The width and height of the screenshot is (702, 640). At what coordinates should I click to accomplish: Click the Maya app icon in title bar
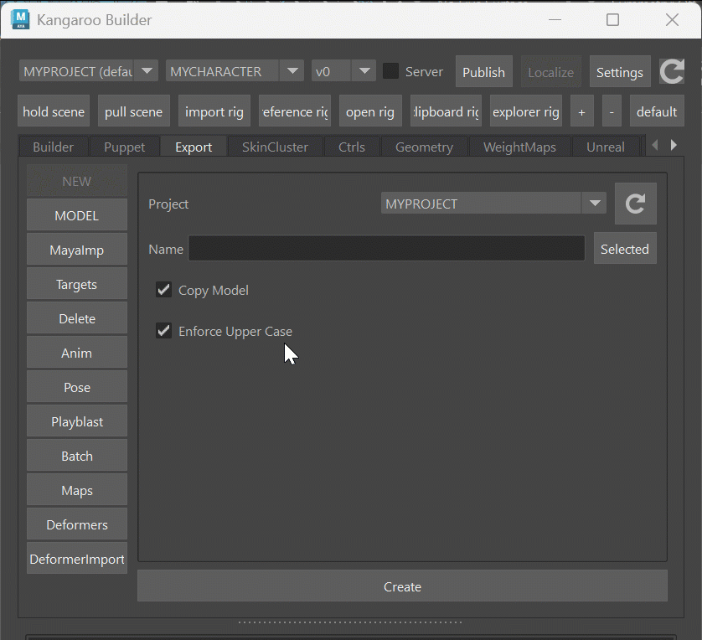[x=20, y=20]
